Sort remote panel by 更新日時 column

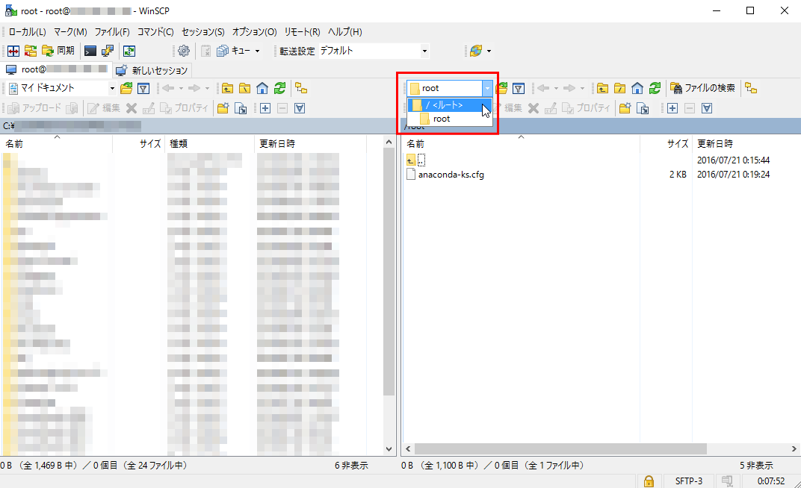715,144
